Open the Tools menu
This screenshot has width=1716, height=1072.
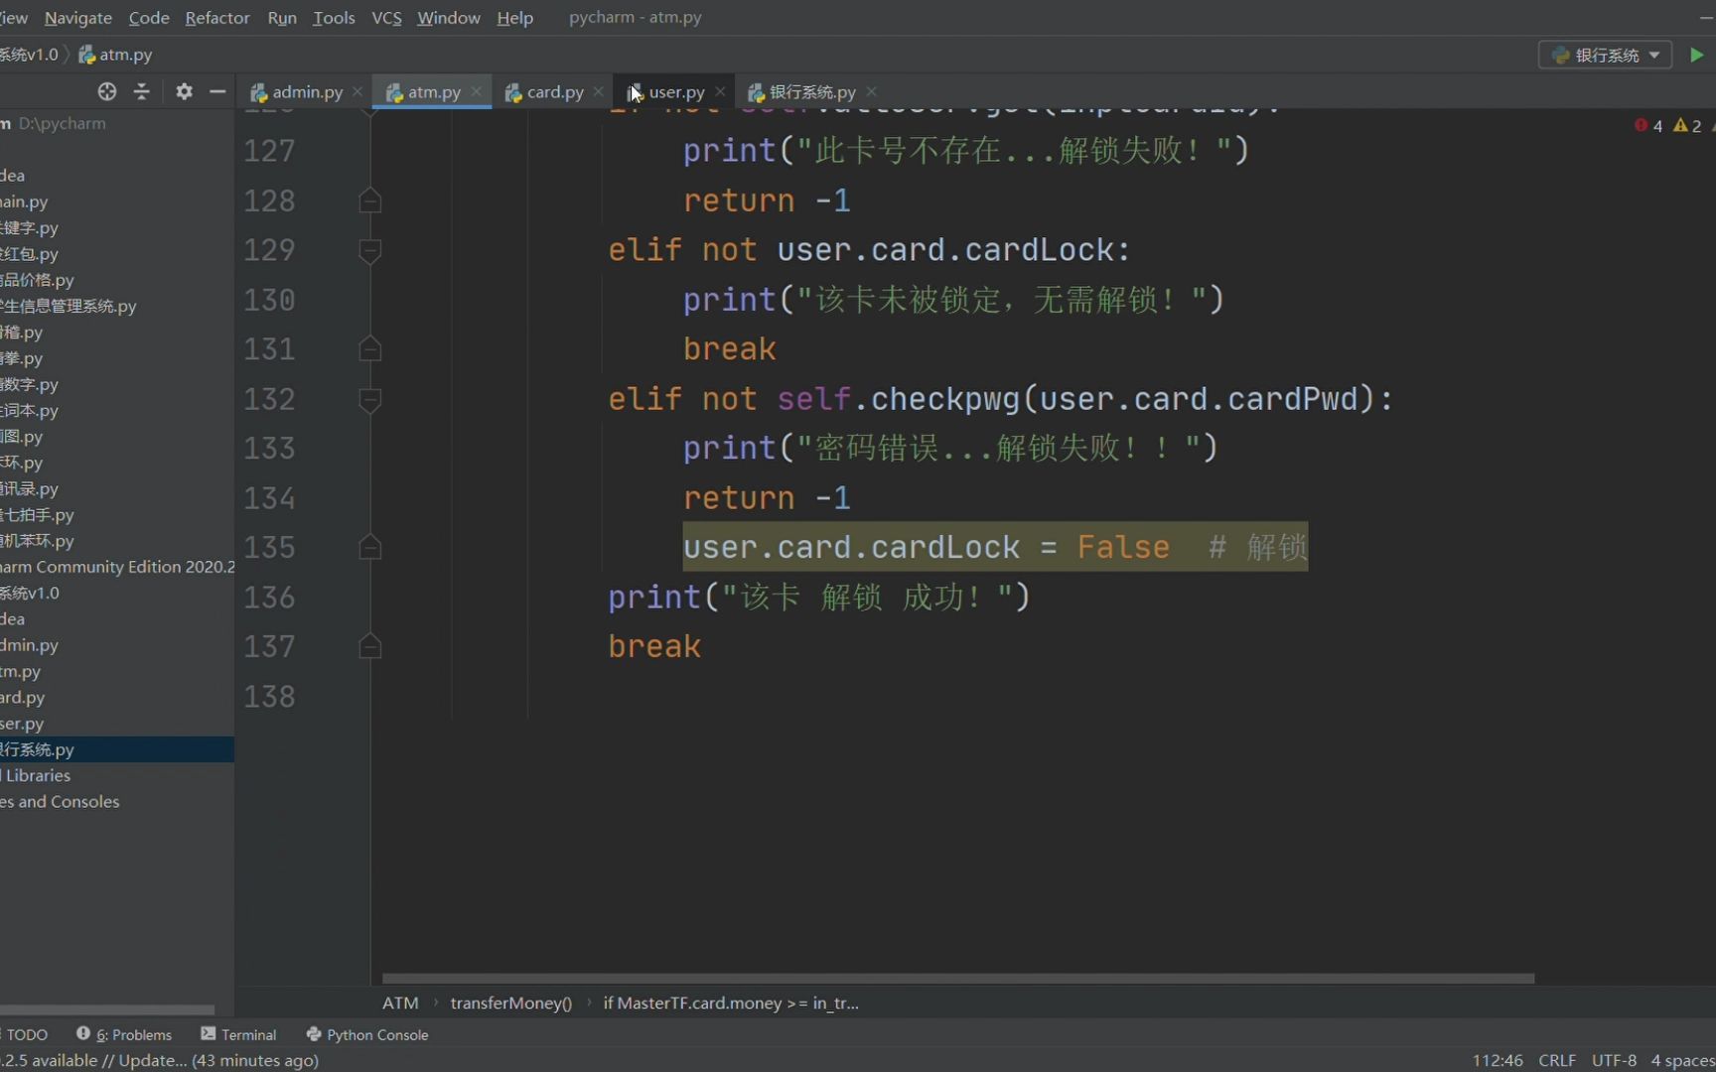click(334, 18)
